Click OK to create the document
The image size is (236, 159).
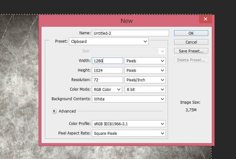click(191, 33)
